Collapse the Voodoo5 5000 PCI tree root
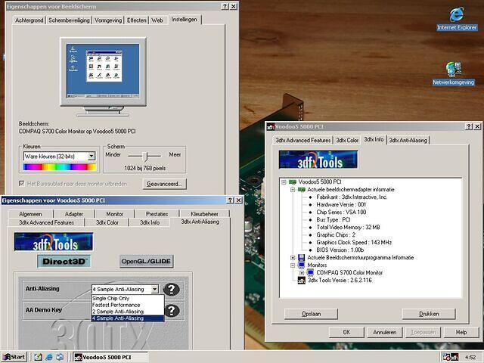Viewport: 484px width, 363px height. (284, 182)
